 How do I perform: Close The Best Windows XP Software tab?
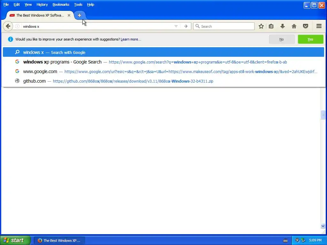(69, 15)
